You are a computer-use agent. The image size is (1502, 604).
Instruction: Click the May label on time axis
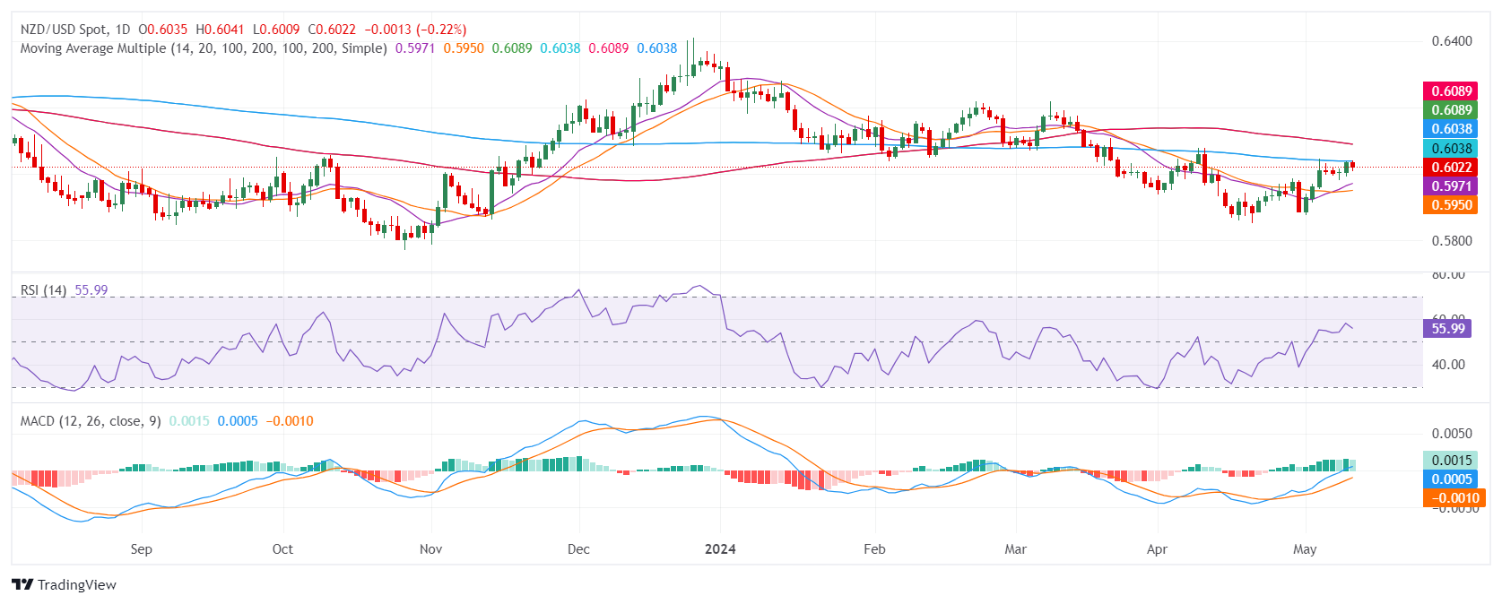[1305, 549]
